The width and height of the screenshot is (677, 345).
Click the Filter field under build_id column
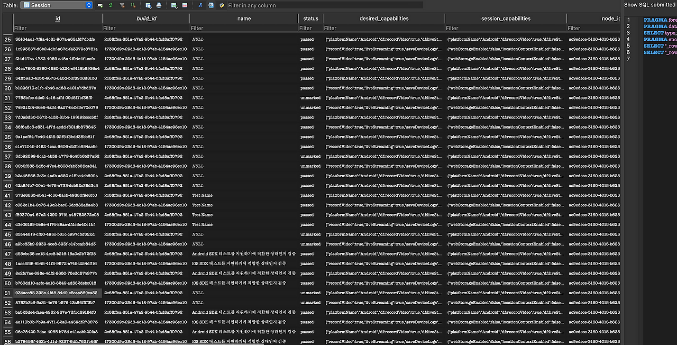coord(146,28)
